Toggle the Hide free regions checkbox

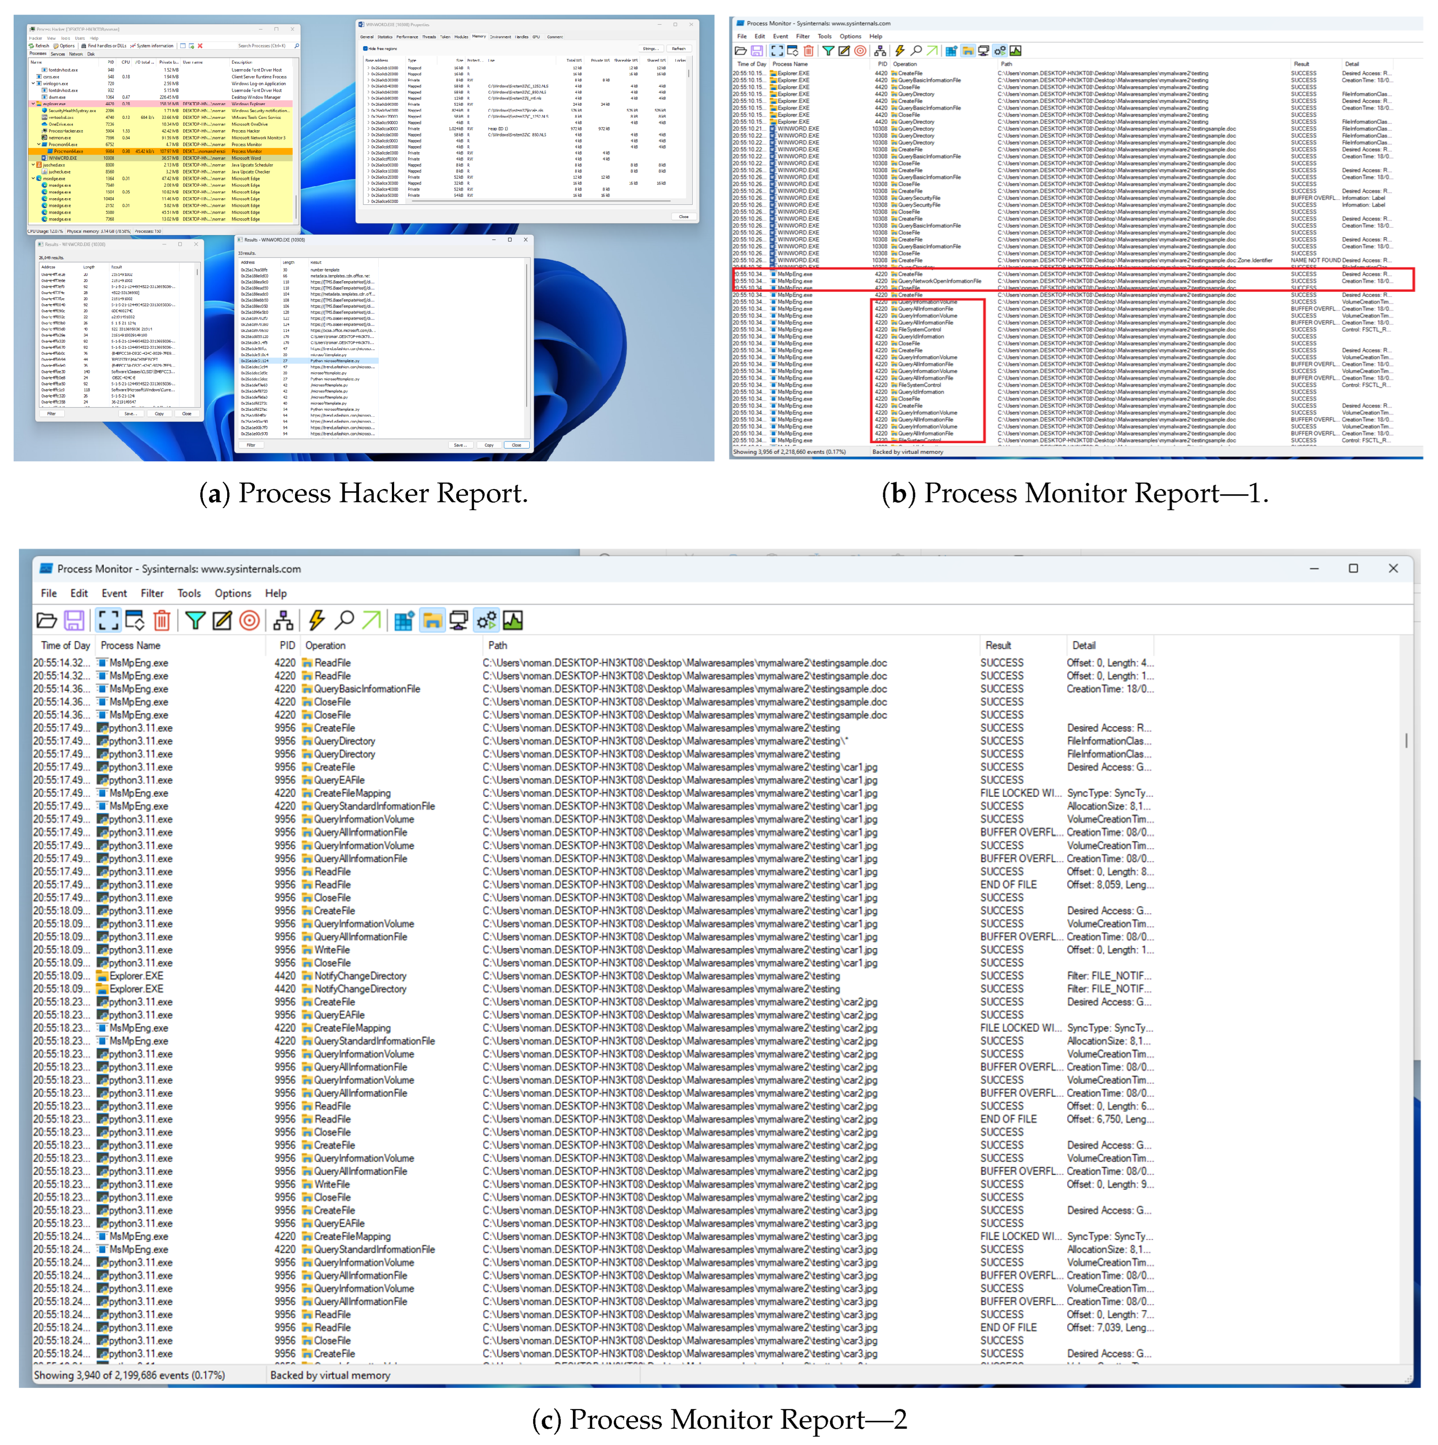coord(365,48)
